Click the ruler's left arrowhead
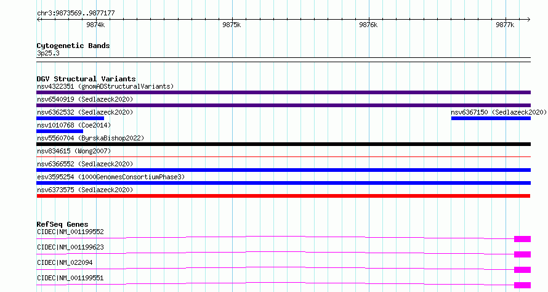The image size is (548, 292). click(x=38, y=19)
